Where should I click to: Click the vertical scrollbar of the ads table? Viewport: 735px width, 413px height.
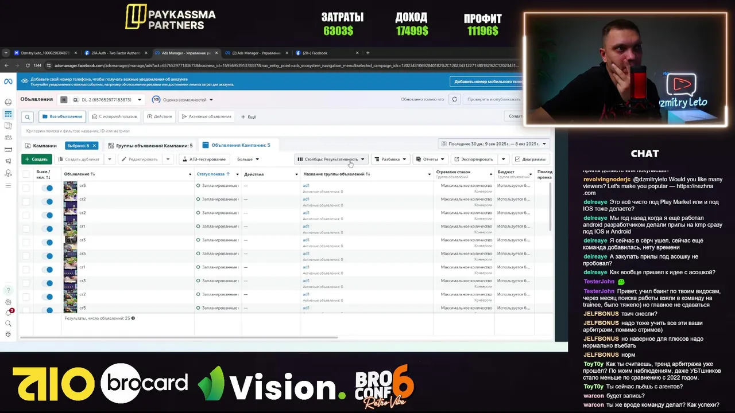coord(550,206)
